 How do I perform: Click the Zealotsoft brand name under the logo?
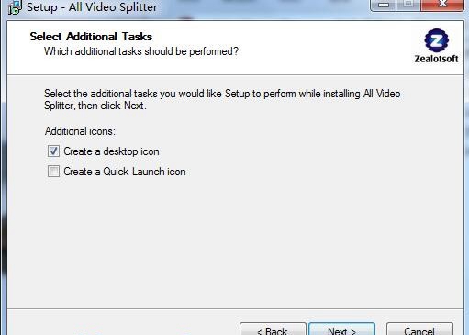click(437, 59)
